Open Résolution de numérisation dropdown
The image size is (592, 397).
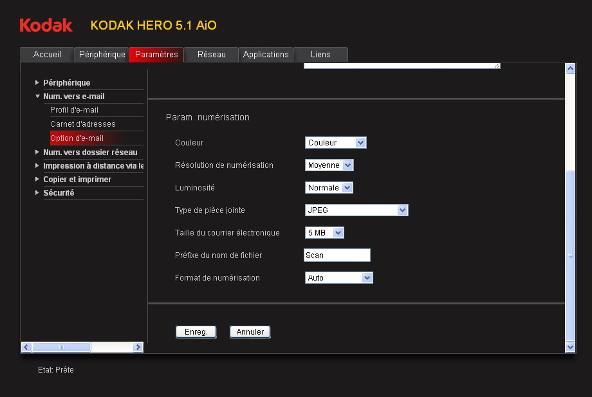329,165
